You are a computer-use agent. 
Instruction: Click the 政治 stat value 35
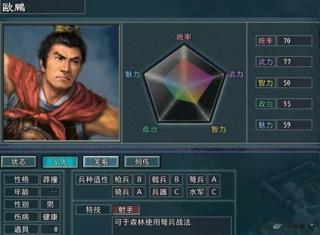pyautogui.click(x=294, y=104)
